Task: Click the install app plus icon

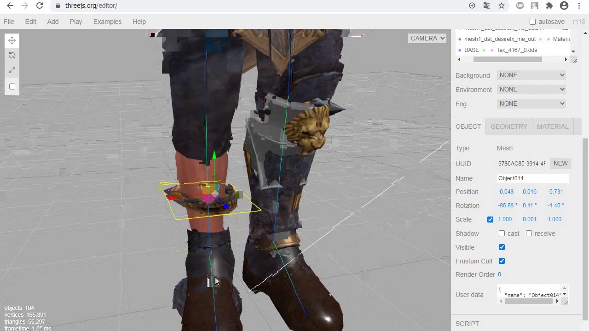Action: [x=472, y=6]
